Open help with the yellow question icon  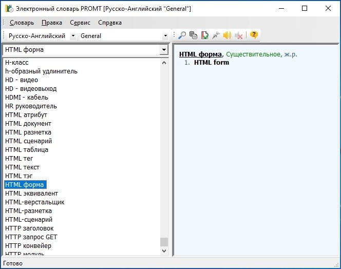[x=254, y=35]
